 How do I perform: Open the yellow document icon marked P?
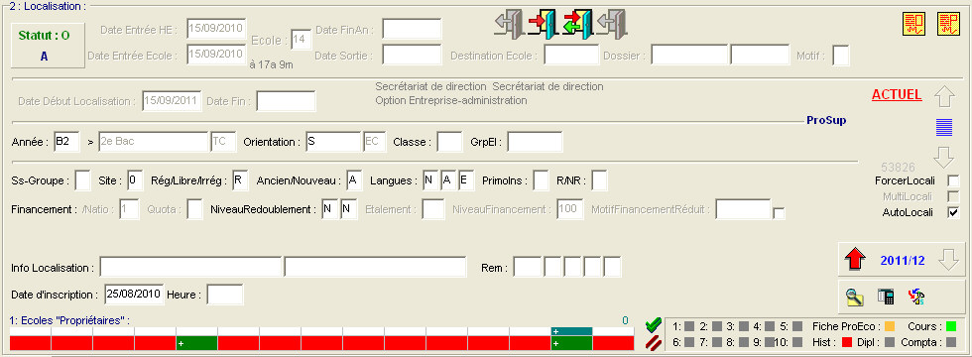coord(948,24)
